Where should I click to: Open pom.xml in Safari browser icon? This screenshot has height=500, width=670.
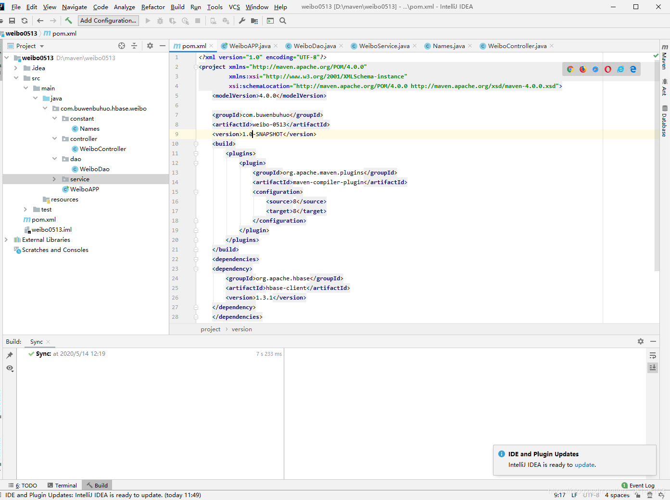coord(595,69)
